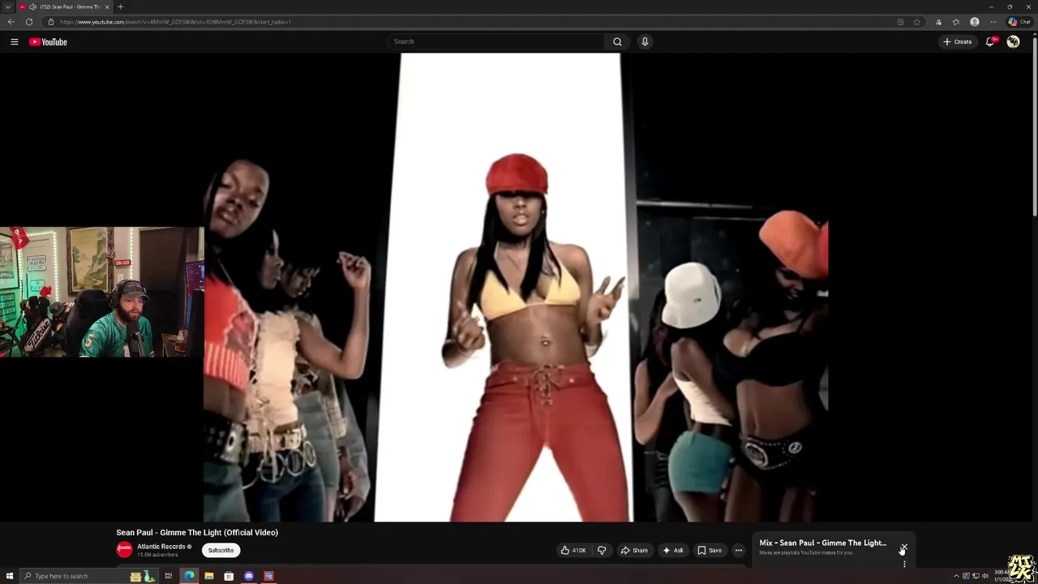Open the Mix playlist options kebab menu
Viewport: 1038px width, 584px height.
pos(904,564)
